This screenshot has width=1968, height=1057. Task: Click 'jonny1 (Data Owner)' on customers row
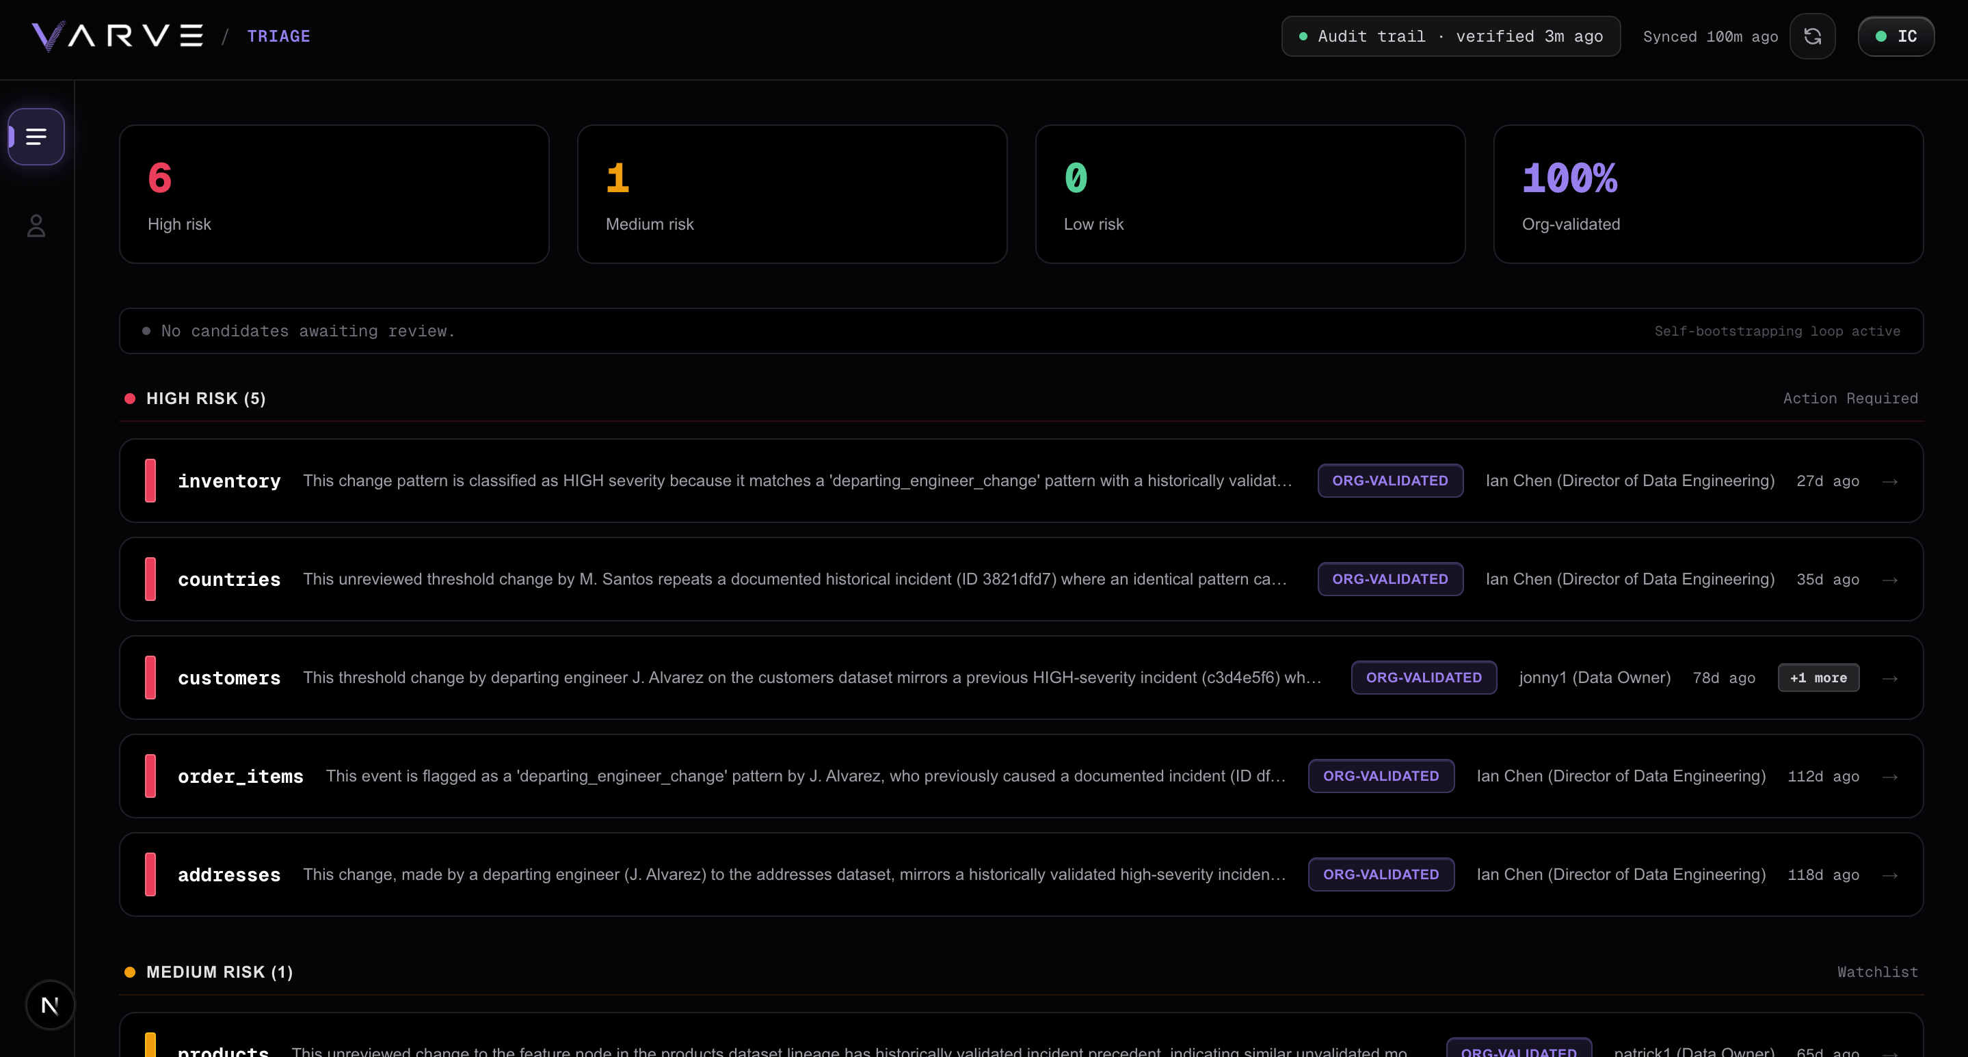tap(1595, 678)
